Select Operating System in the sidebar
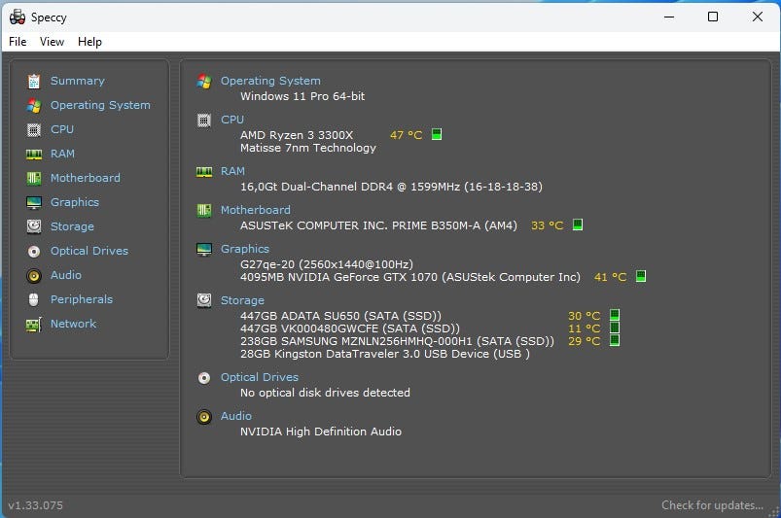781x518 pixels. coord(100,105)
